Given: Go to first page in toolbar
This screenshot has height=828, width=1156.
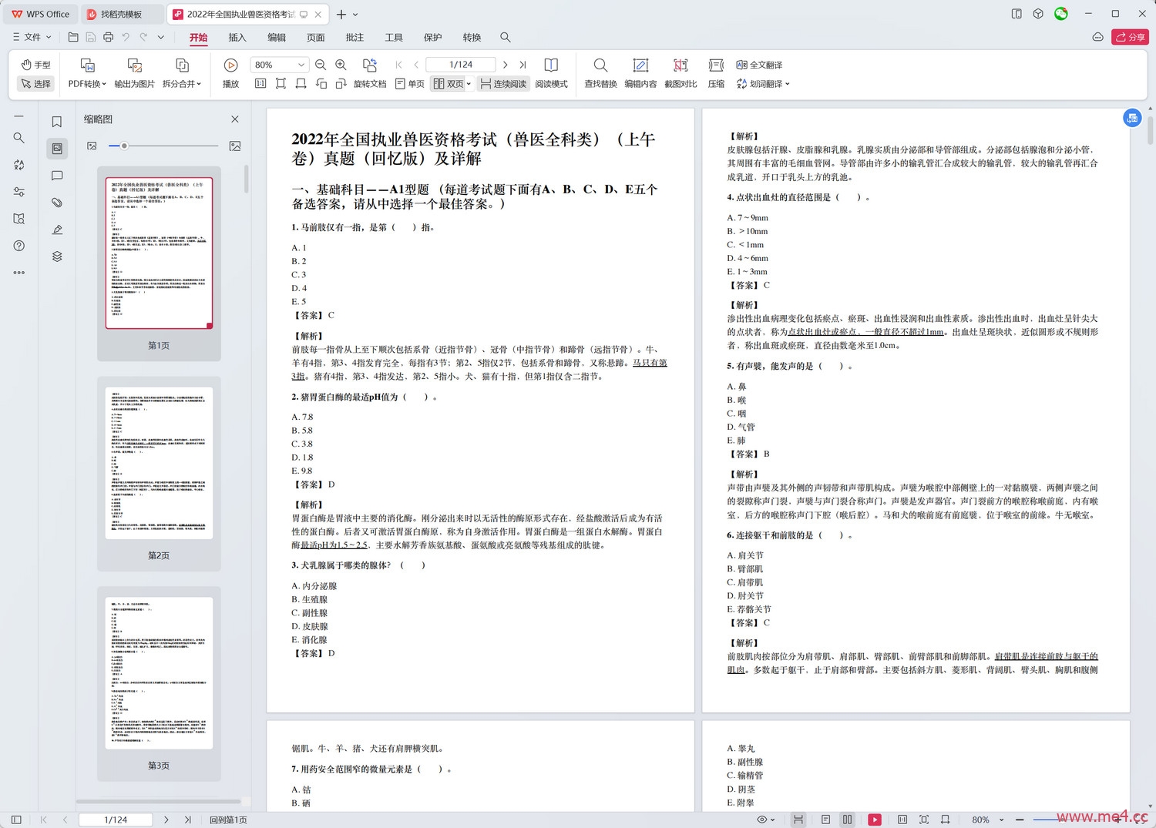Looking at the screenshot, I should pos(398,65).
